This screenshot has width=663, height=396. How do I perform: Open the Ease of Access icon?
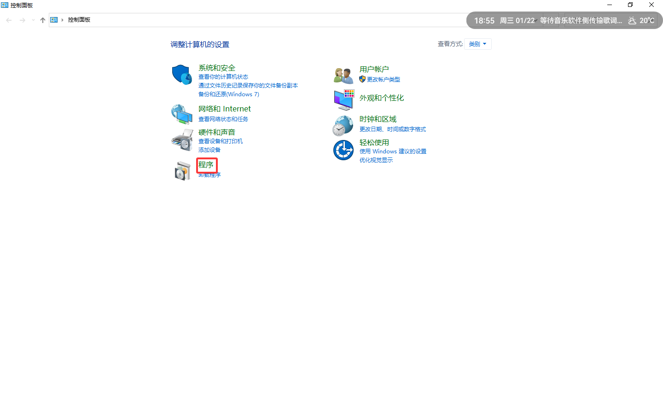tap(343, 150)
